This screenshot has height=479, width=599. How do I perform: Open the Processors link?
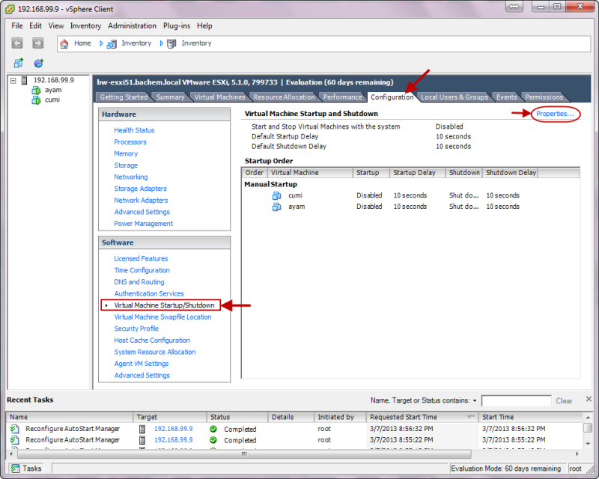(130, 142)
